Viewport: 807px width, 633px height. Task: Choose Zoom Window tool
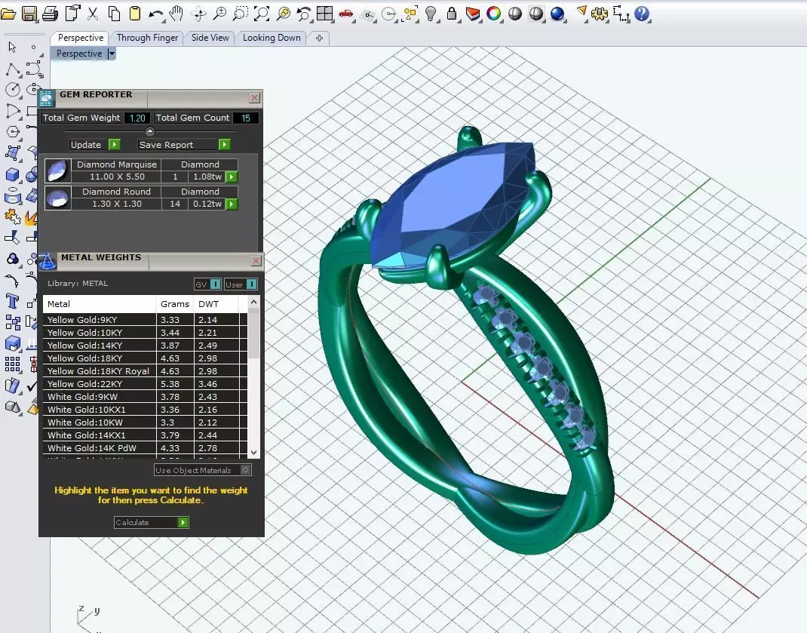click(x=241, y=14)
